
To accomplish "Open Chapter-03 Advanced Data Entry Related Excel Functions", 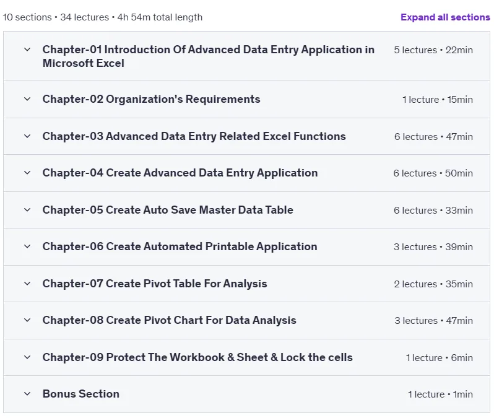I will (194, 136).
